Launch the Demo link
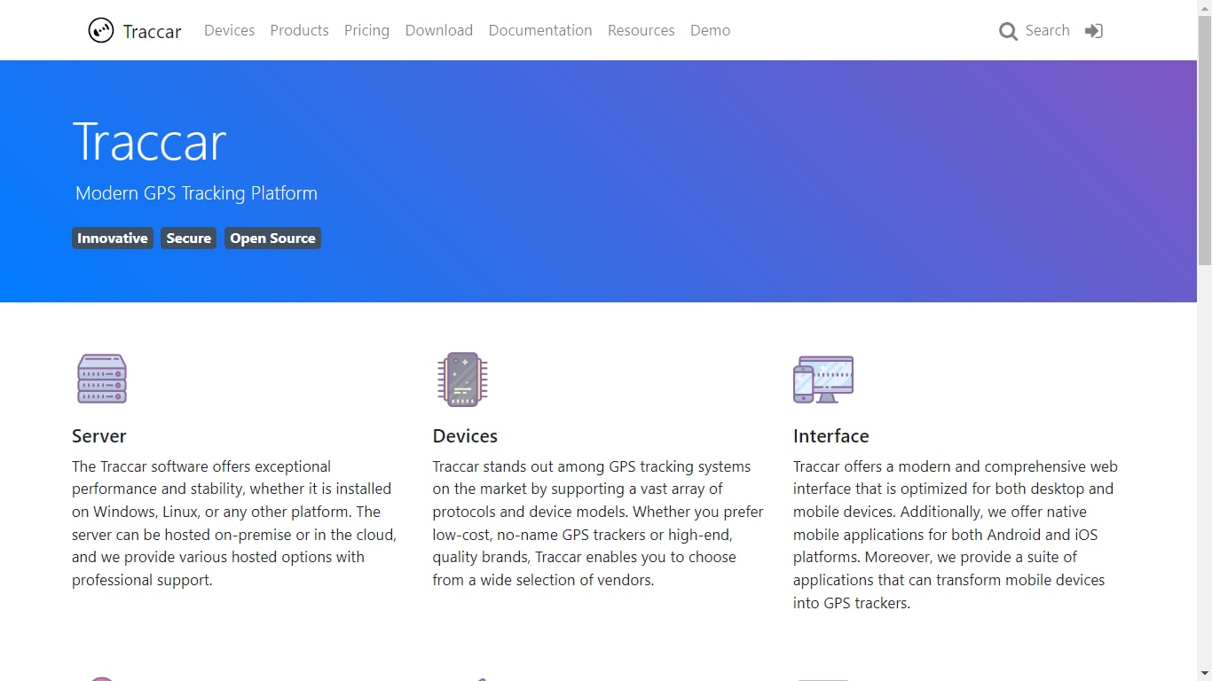 pyautogui.click(x=710, y=30)
